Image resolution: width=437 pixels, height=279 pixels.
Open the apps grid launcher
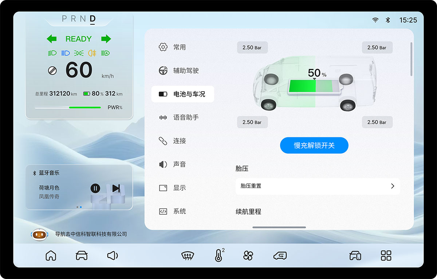coord(386,255)
